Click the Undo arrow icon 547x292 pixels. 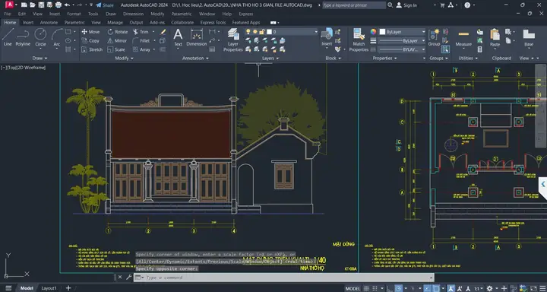click(67, 5)
